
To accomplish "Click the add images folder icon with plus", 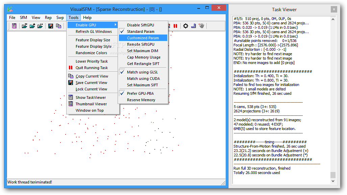I will pos(32,26).
